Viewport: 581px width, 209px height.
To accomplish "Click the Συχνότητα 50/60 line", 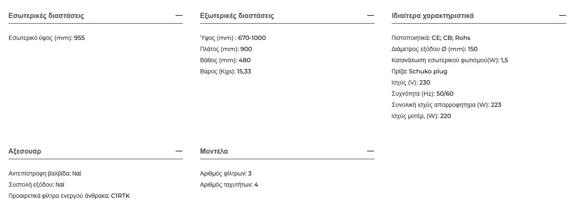I will click(x=423, y=94).
